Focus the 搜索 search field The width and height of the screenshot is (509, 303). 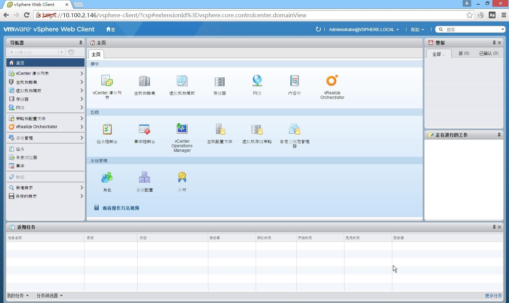472,30
